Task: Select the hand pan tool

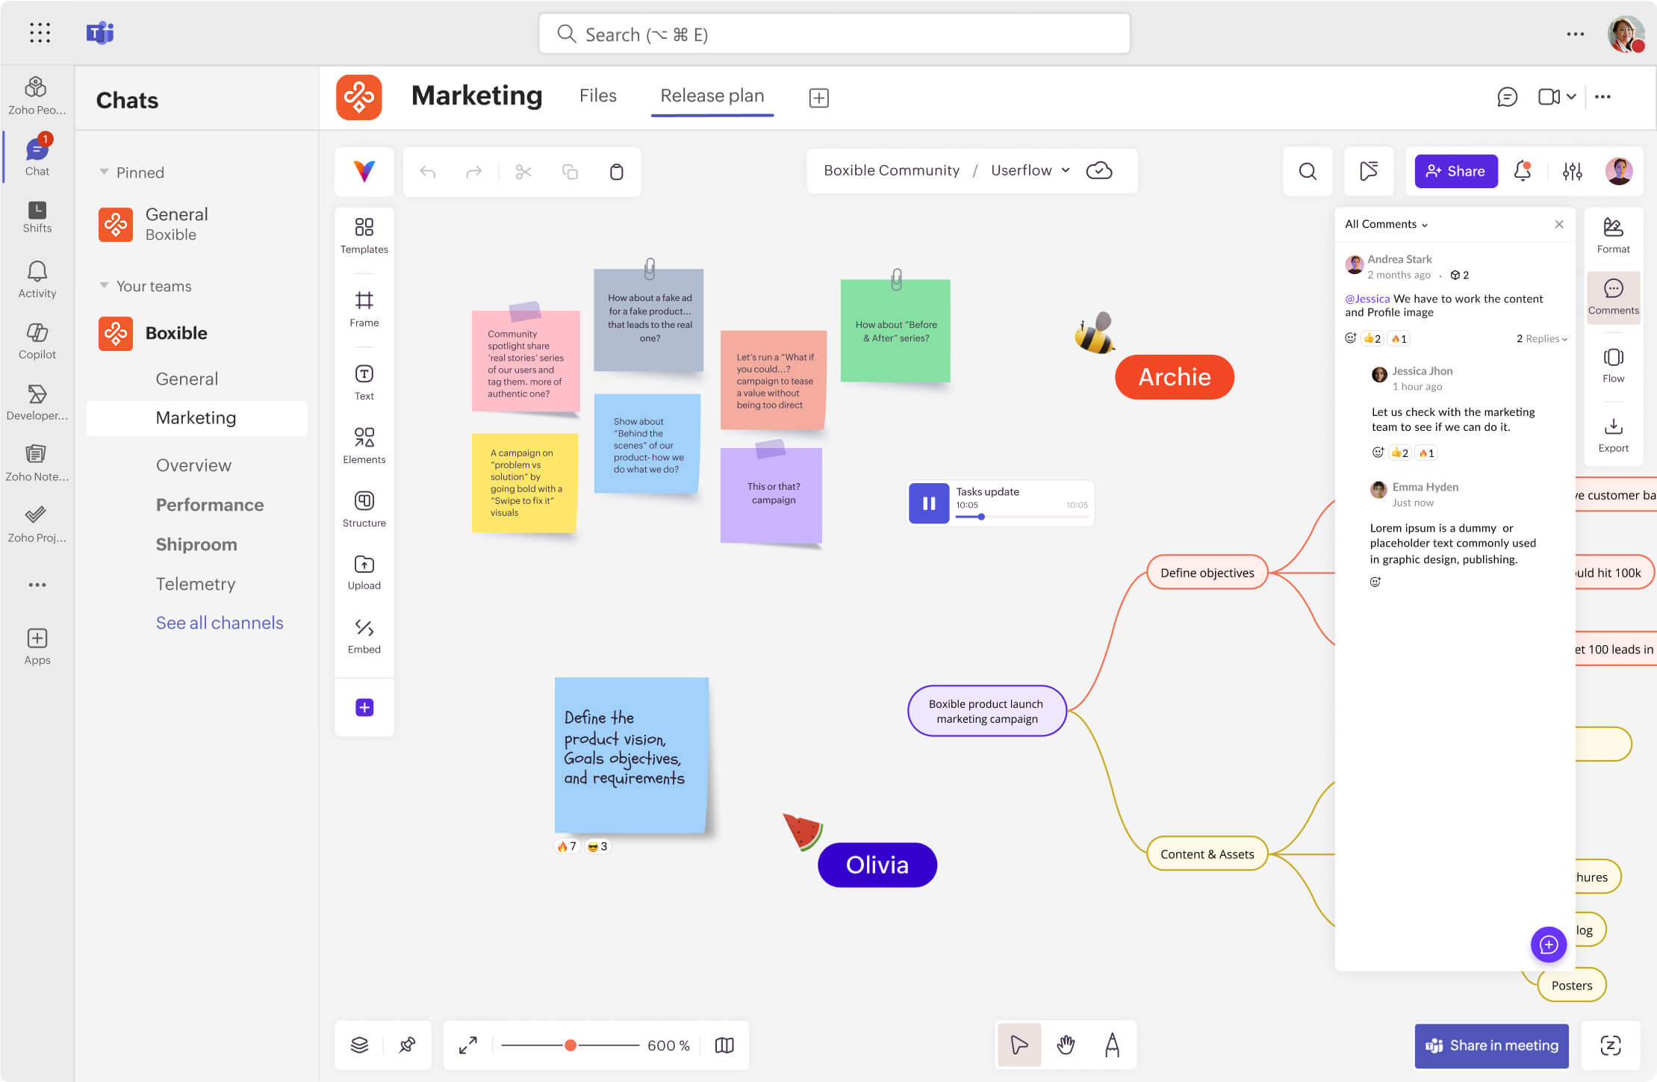Action: pos(1065,1045)
